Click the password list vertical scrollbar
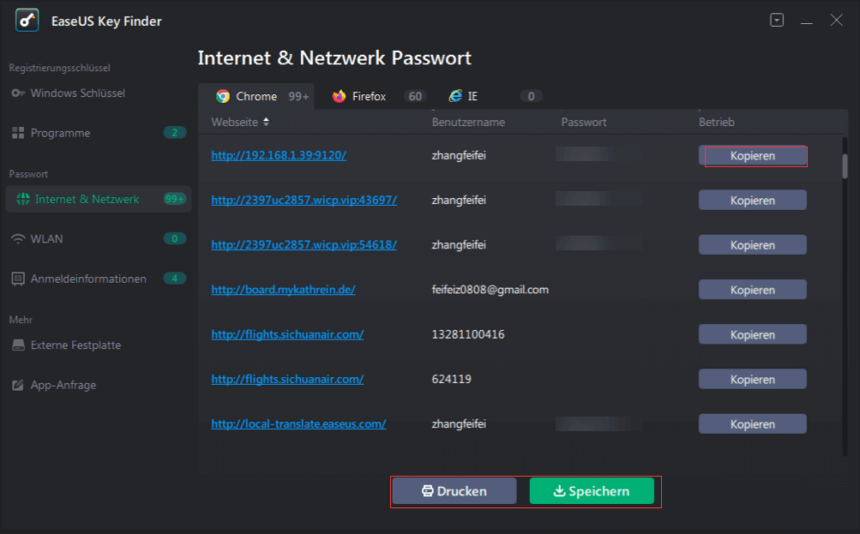Viewport: 860px width, 534px height. [845, 165]
